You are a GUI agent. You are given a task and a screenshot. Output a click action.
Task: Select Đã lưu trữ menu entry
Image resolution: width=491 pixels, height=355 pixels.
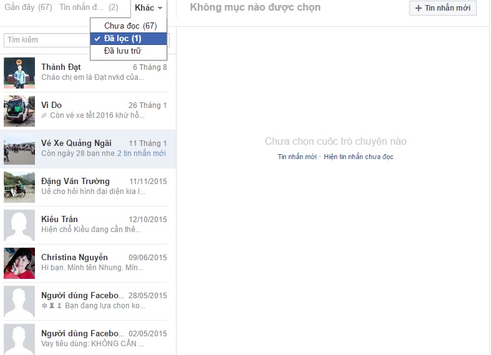click(129, 51)
